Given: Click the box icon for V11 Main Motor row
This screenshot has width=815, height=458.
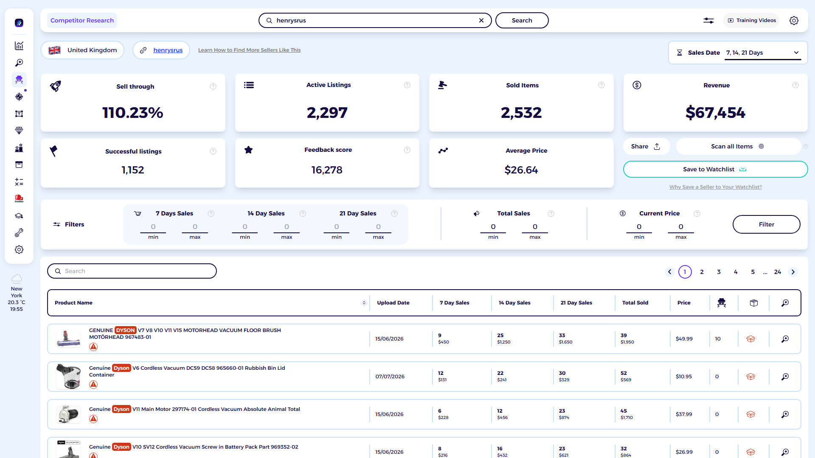Looking at the screenshot, I should 750,414.
